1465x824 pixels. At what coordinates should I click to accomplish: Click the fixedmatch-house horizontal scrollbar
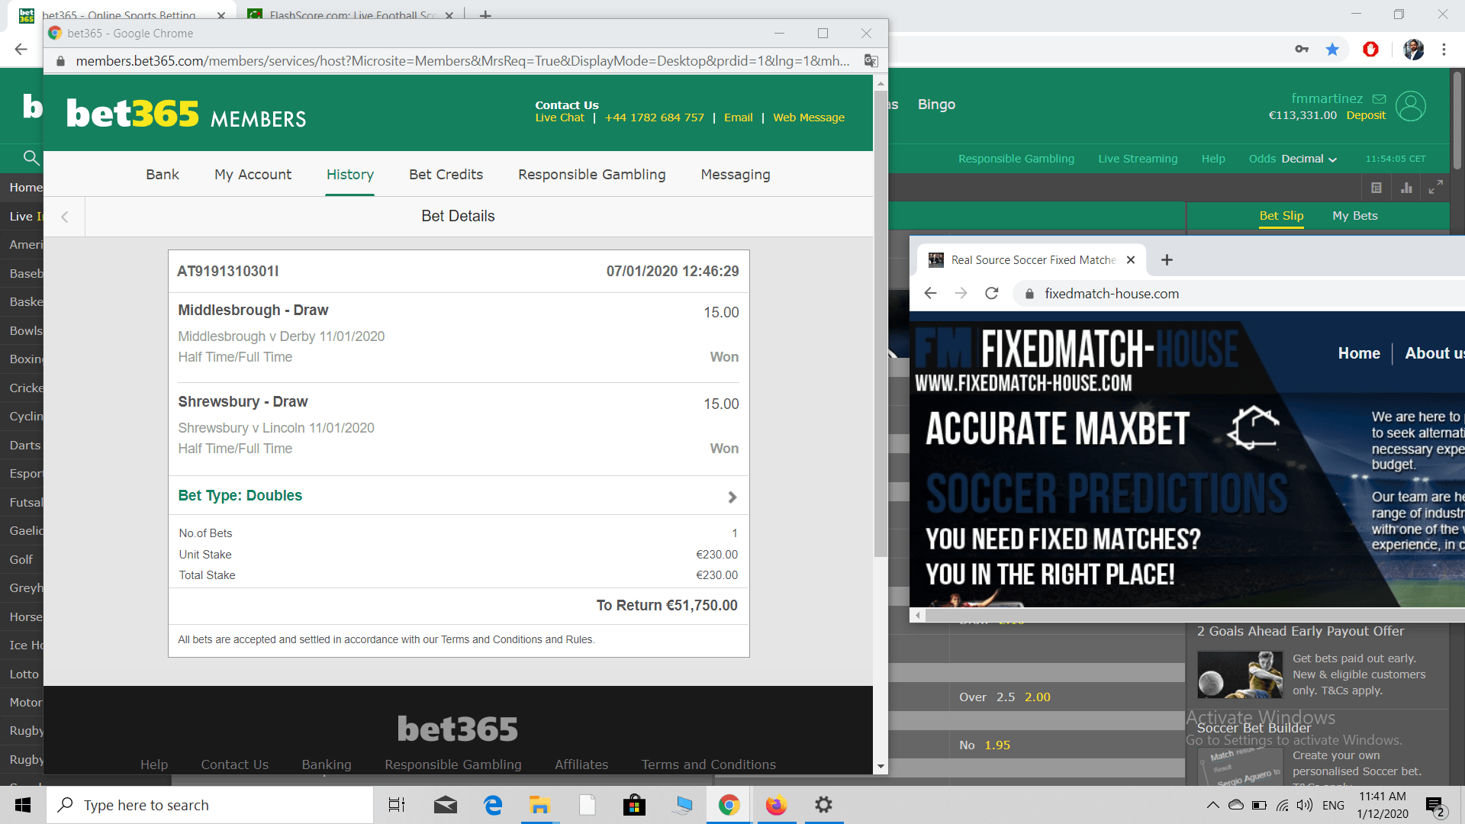pyautogui.click(x=1194, y=615)
